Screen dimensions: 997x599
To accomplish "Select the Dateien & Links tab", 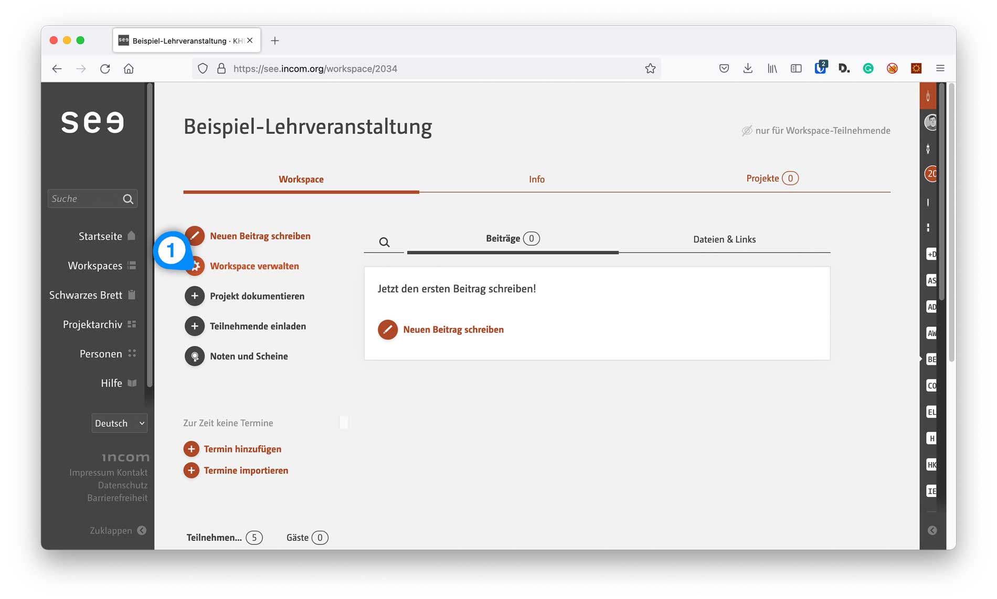I will [x=724, y=239].
